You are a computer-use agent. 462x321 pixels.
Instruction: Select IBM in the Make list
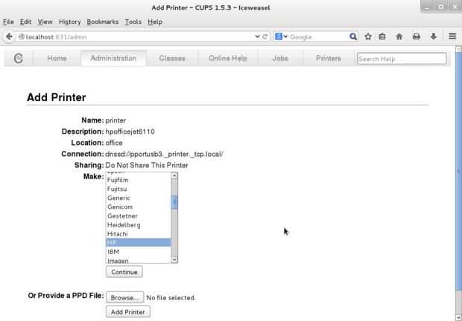tap(138, 252)
